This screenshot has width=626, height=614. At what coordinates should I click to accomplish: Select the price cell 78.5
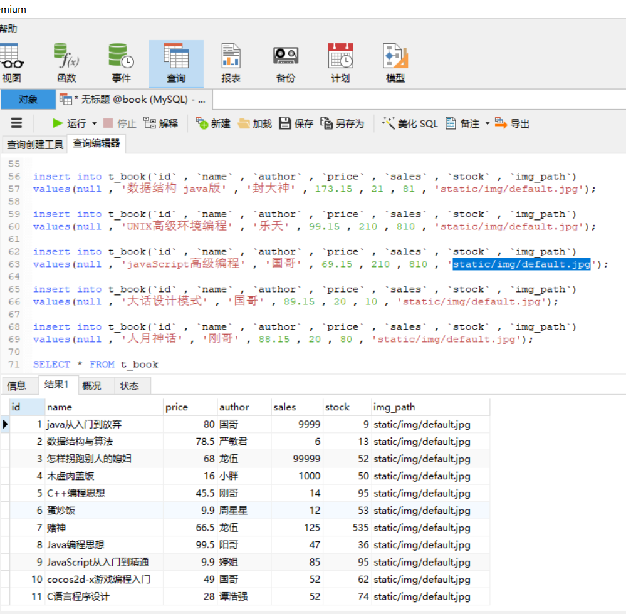click(x=190, y=442)
